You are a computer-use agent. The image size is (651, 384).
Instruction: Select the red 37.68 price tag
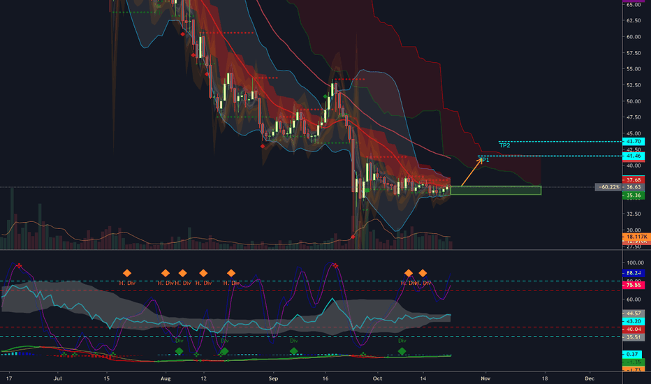coord(634,179)
